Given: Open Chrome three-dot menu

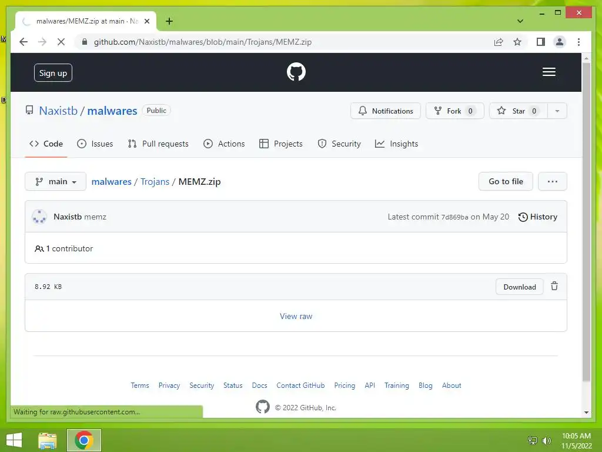Looking at the screenshot, I should coord(578,42).
